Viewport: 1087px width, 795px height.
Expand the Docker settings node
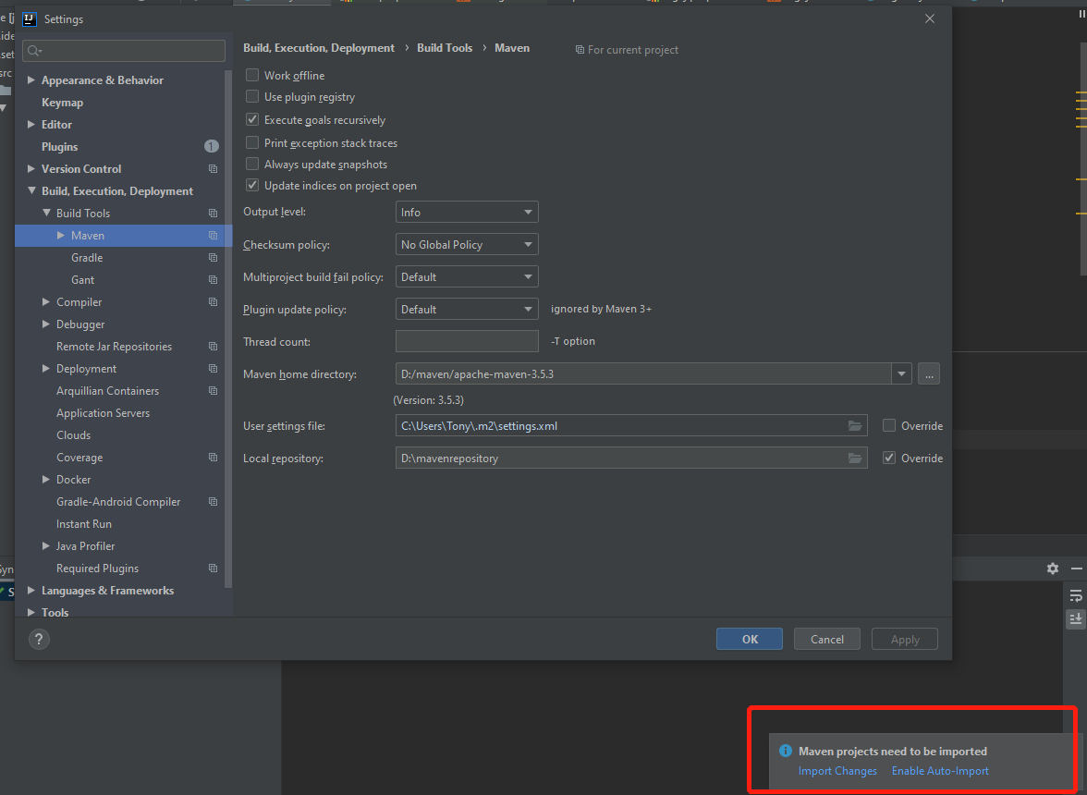(x=46, y=480)
